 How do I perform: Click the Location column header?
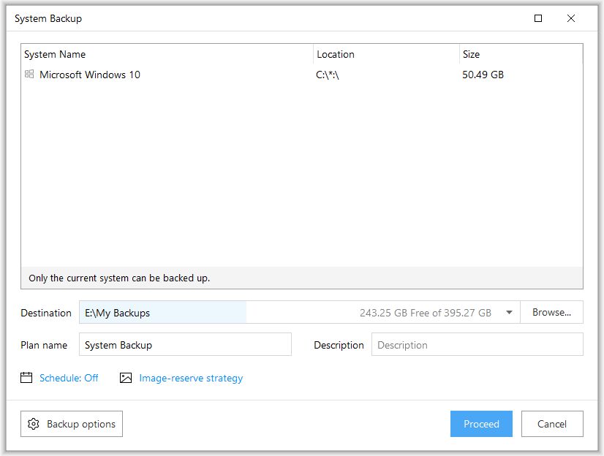point(336,54)
